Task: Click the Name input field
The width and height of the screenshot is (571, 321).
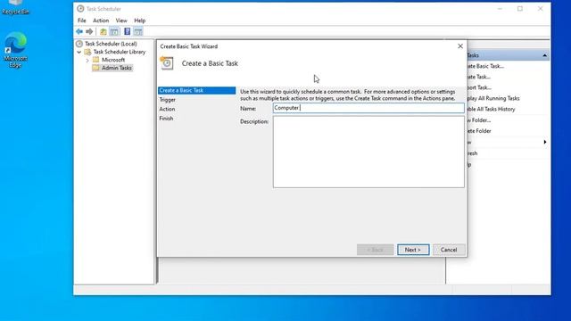Action: click(368, 108)
